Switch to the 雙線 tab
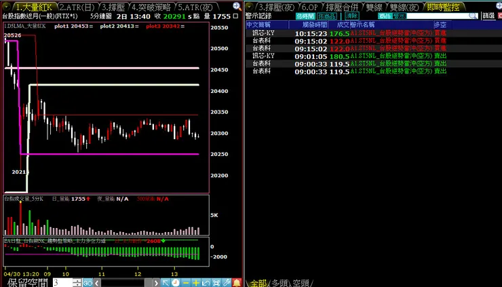This screenshot has width=502, height=287. tap(375, 7)
